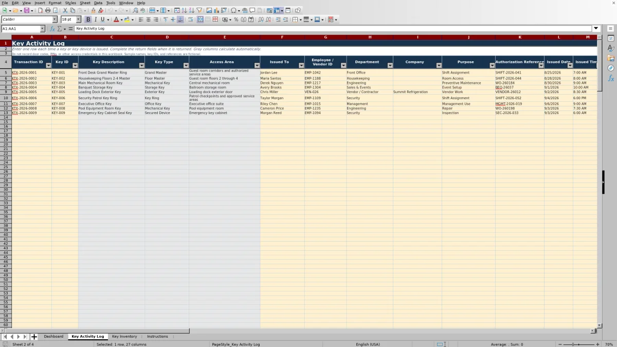Viewport: 617px width, 347px height.
Task: Switch to Key Inventory sheet tab
Action: (x=124, y=336)
